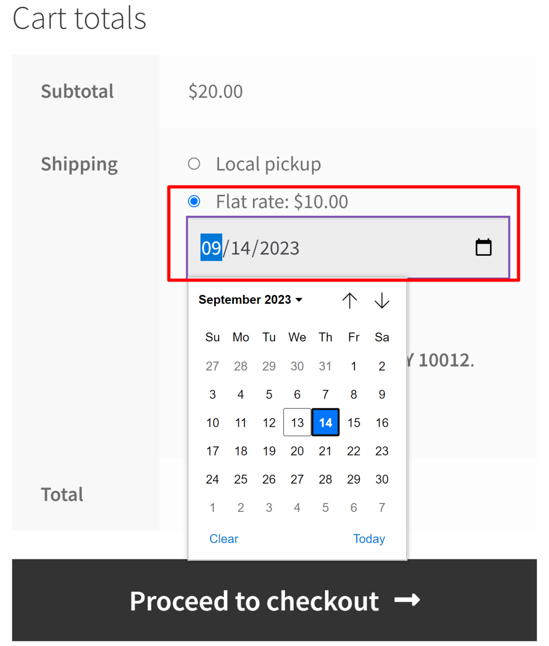Select October 7 shown in next month row

pos(381,507)
